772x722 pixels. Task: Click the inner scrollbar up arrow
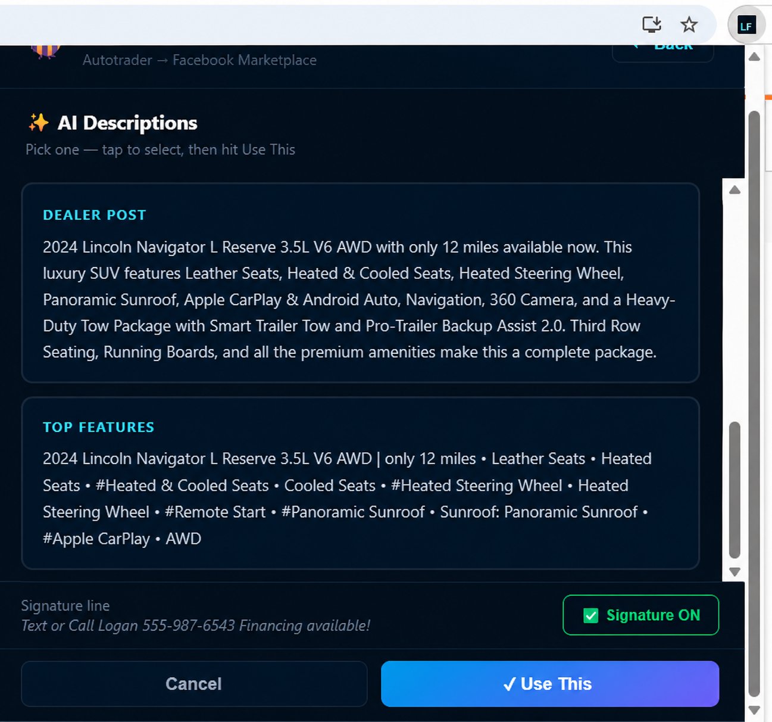[735, 190]
